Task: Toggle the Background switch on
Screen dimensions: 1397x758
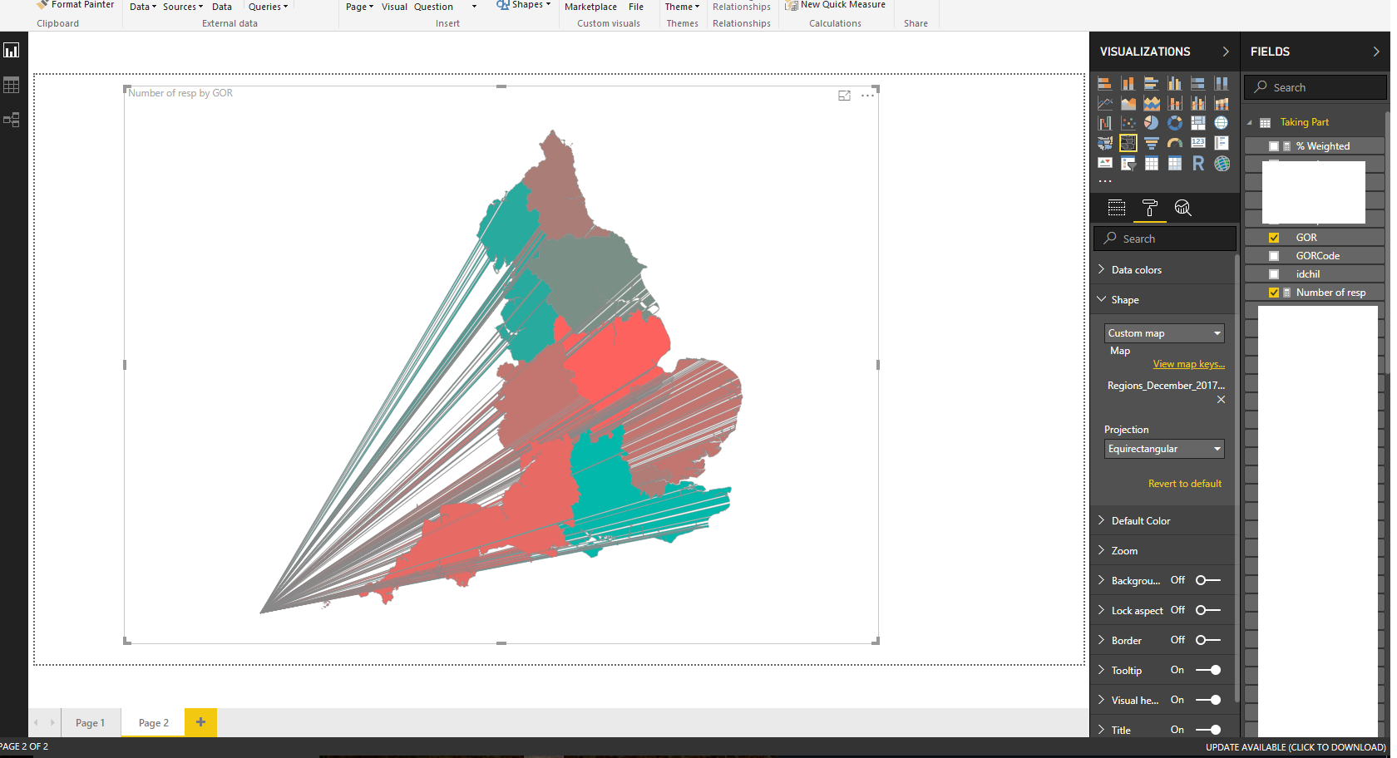Action: (x=1208, y=580)
